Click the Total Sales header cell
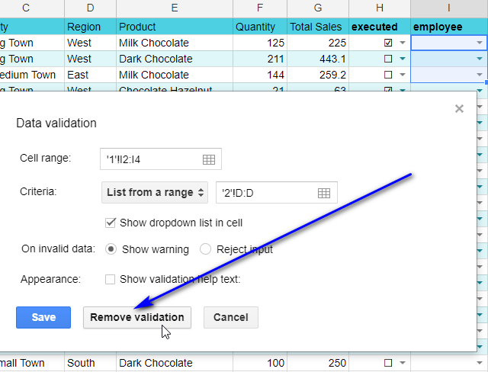Viewport: 488px width, 372px height. click(x=318, y=27)
